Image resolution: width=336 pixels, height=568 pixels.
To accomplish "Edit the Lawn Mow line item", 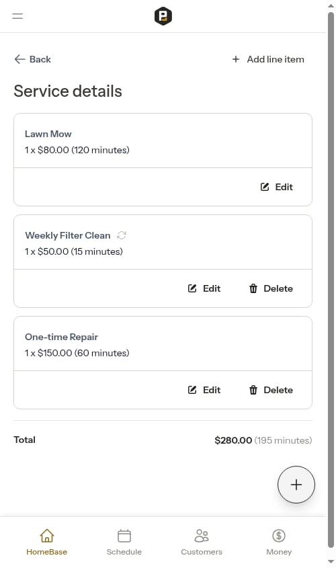I will pos(277,187).
